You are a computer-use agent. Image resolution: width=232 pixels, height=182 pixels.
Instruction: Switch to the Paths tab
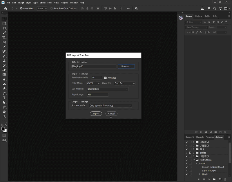pos(207,16)
